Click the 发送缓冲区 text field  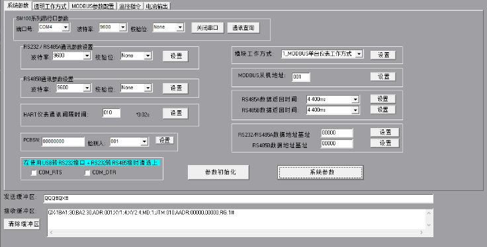point(238,198)
